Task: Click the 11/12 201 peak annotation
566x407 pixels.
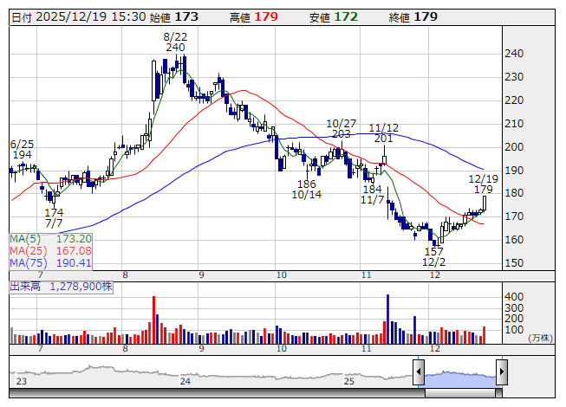Action: tap(383, 133)
